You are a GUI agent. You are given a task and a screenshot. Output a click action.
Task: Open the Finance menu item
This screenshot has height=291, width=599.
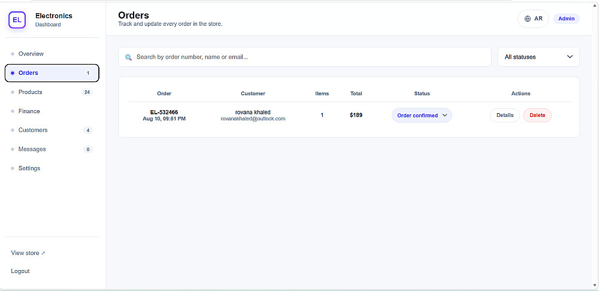[x=29, y=111]
